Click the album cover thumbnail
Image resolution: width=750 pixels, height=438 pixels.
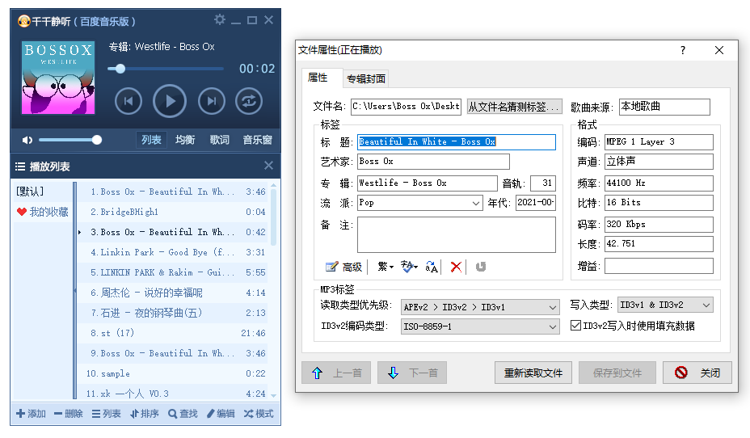point(58,78)
